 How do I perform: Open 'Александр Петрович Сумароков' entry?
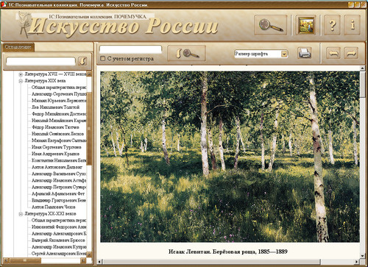59,187
